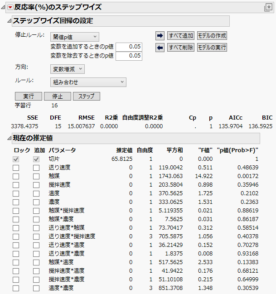Collapse the 現在の推定値 section

9,138
